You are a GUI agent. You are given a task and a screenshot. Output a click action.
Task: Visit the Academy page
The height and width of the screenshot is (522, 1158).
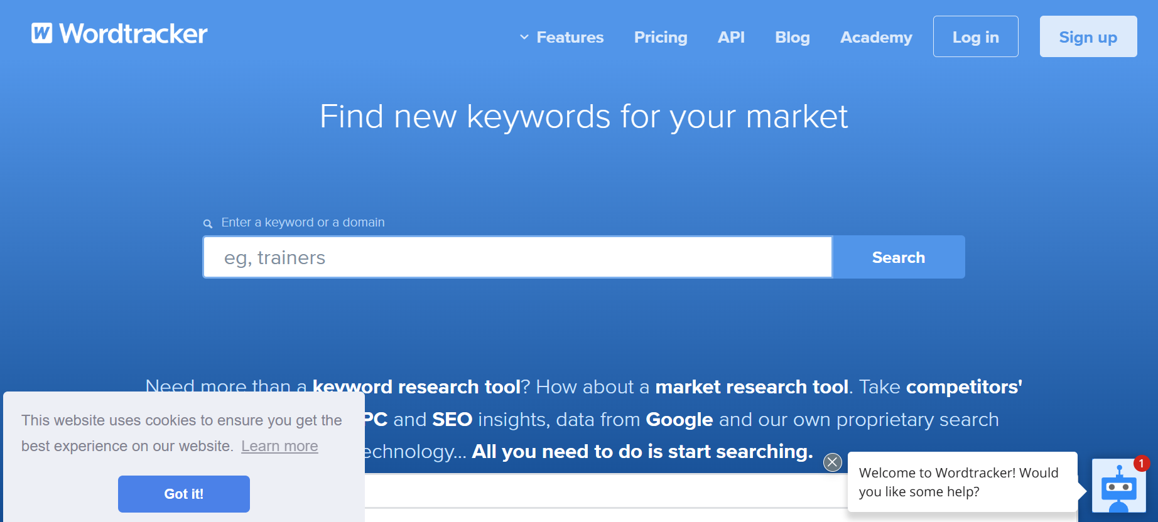tap(875, 37)
